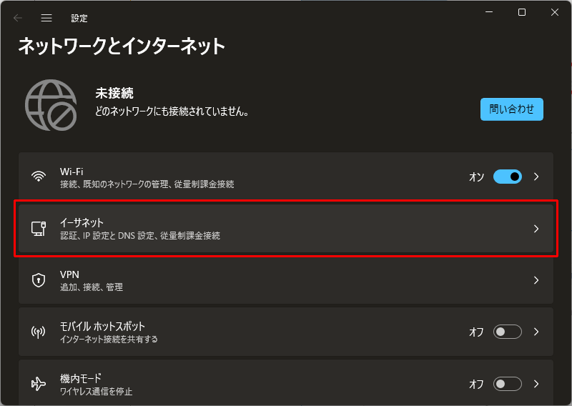The image size is (572, 406).
Task: Open VPN settings chevron arrow
Action: tap(536, 280)
